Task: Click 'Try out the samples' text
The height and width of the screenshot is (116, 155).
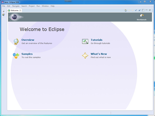Action: (31, 57)
